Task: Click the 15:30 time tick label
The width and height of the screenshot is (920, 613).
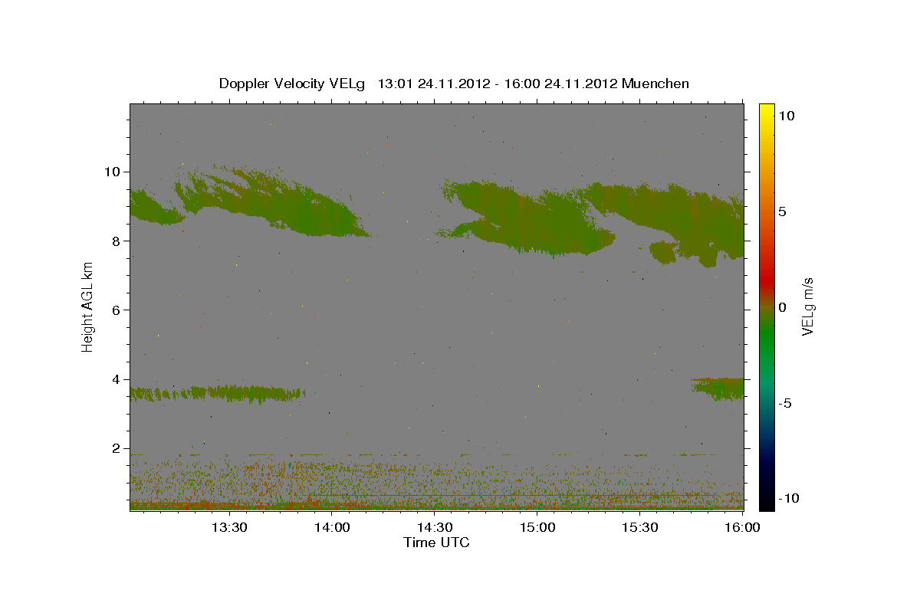Action: coord(640,527)
